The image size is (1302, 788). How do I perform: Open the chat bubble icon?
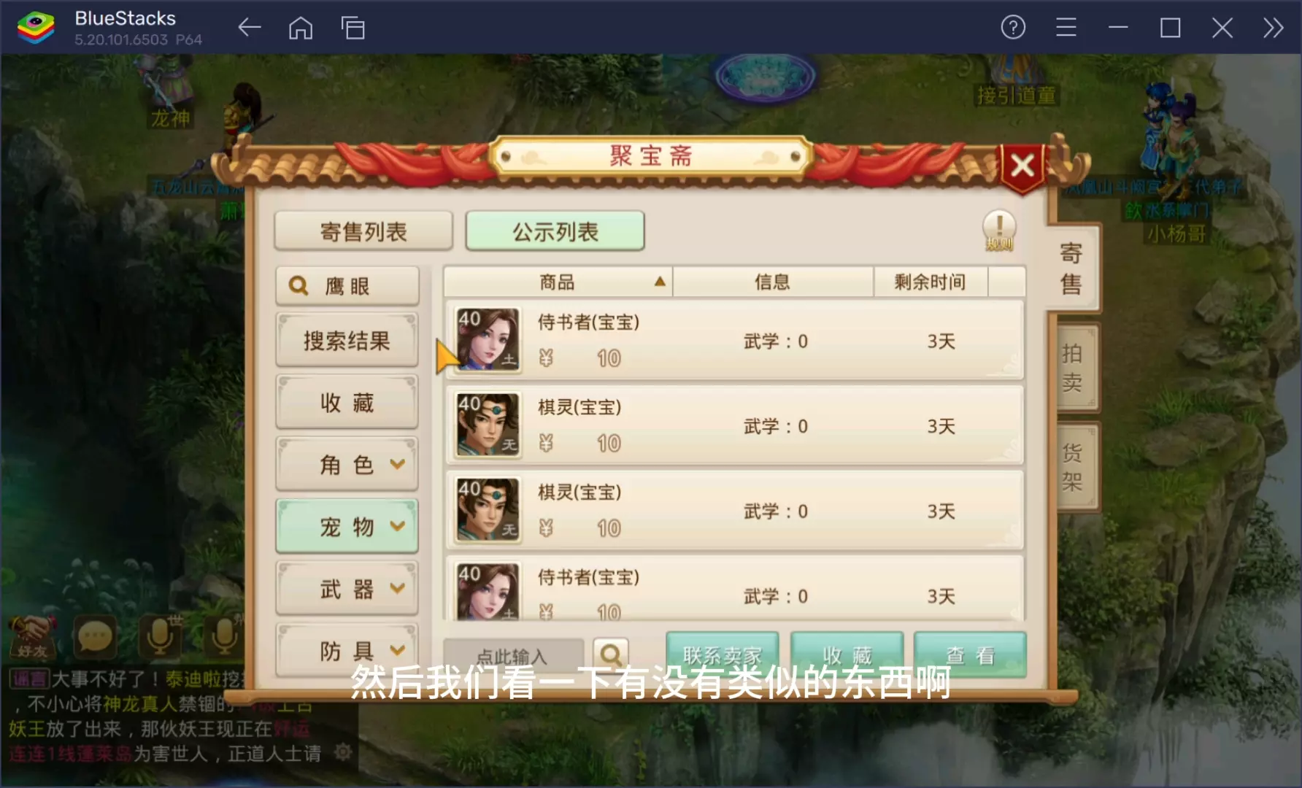point(96,637)
